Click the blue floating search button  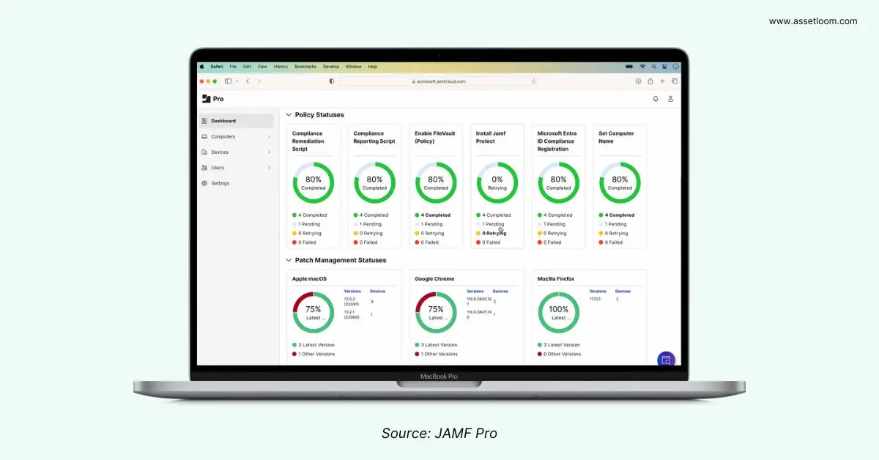point(666,360)
